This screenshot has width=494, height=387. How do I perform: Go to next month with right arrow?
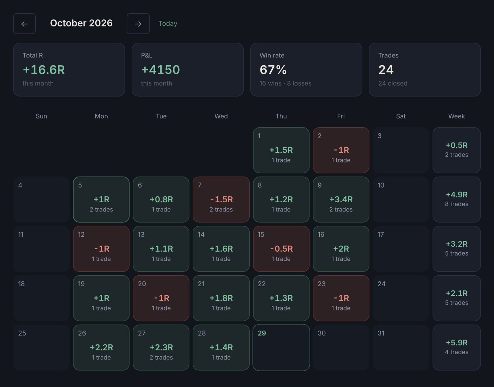138,24
